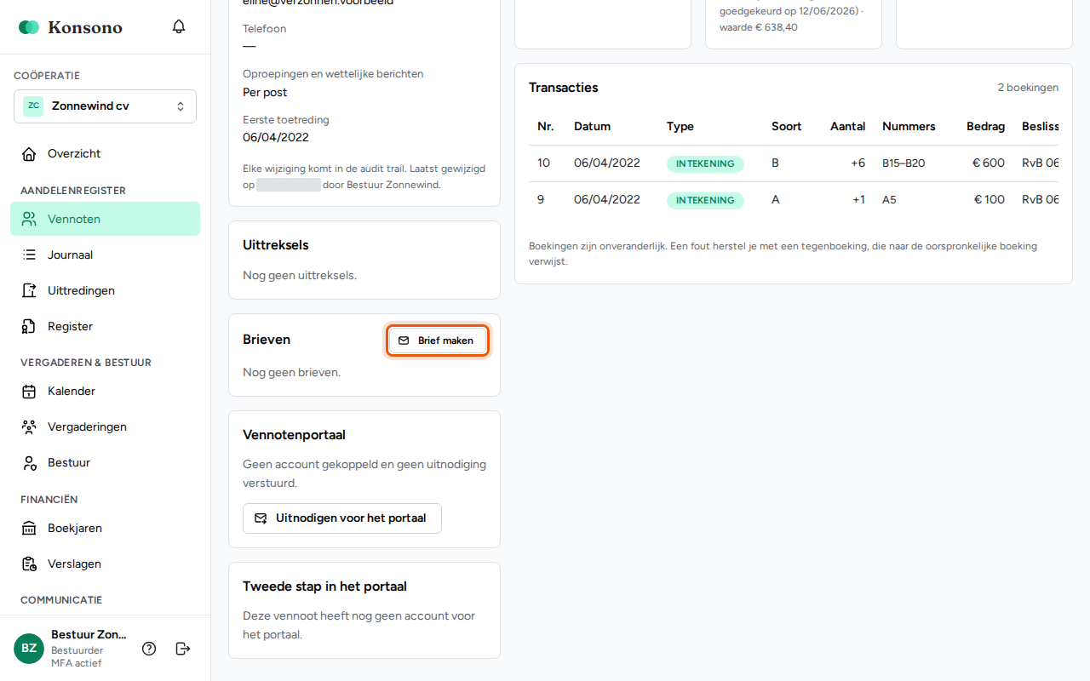Click the Register house icon
The image size is (1090, 681).
[29, 326]
